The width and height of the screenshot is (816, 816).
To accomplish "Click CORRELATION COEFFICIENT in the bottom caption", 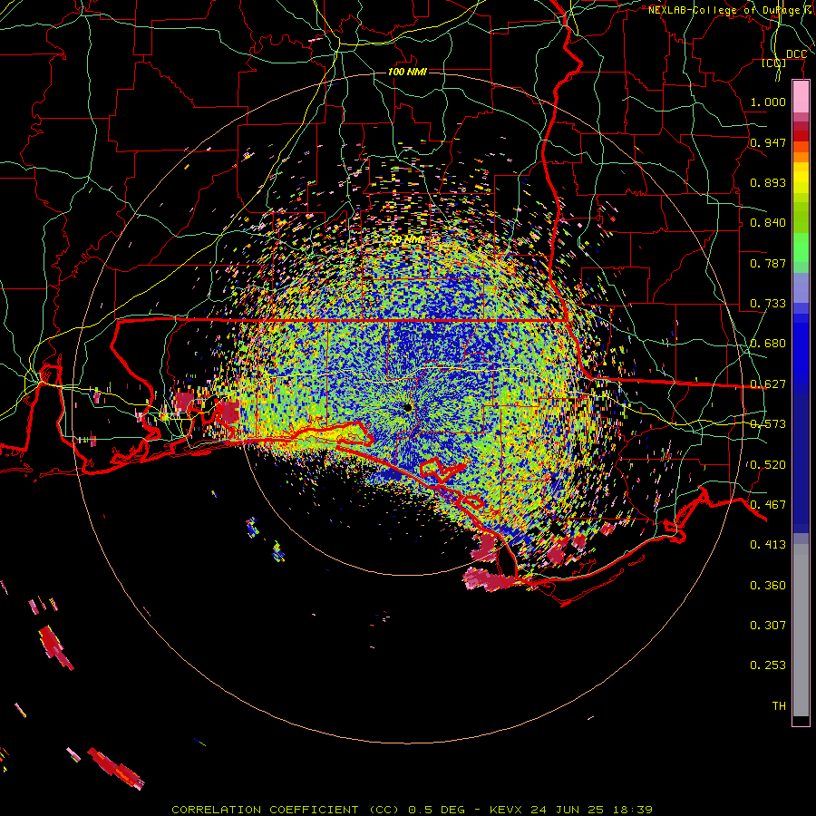I will point(265,810).
